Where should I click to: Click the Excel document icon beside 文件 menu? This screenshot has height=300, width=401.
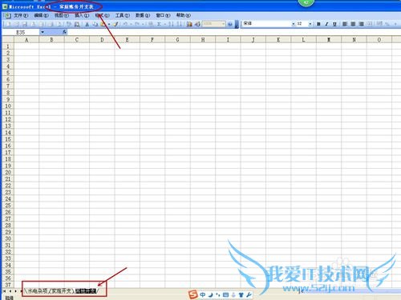click(8, 15)
